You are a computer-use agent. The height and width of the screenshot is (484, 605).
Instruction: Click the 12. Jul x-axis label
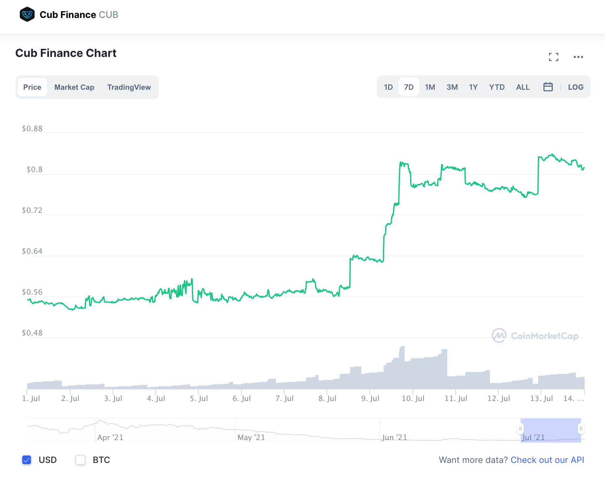point(499,398)
